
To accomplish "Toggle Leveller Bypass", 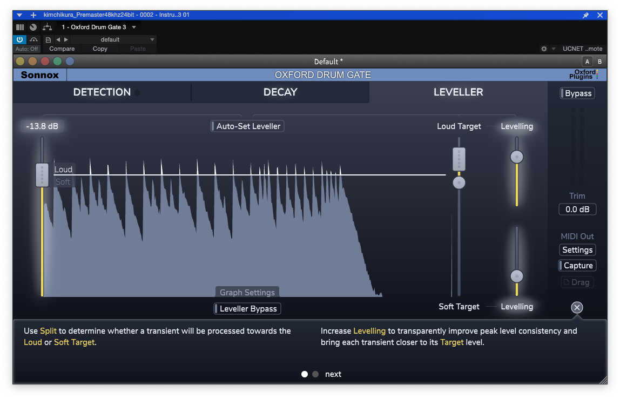I will (x=247, y=309).
